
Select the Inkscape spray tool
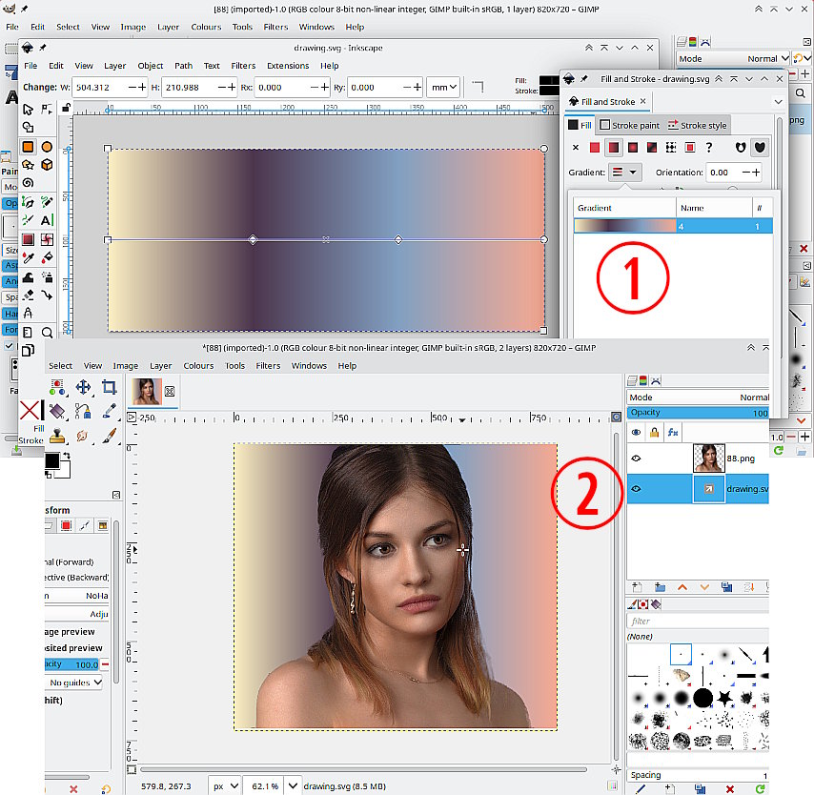point(47,276)
